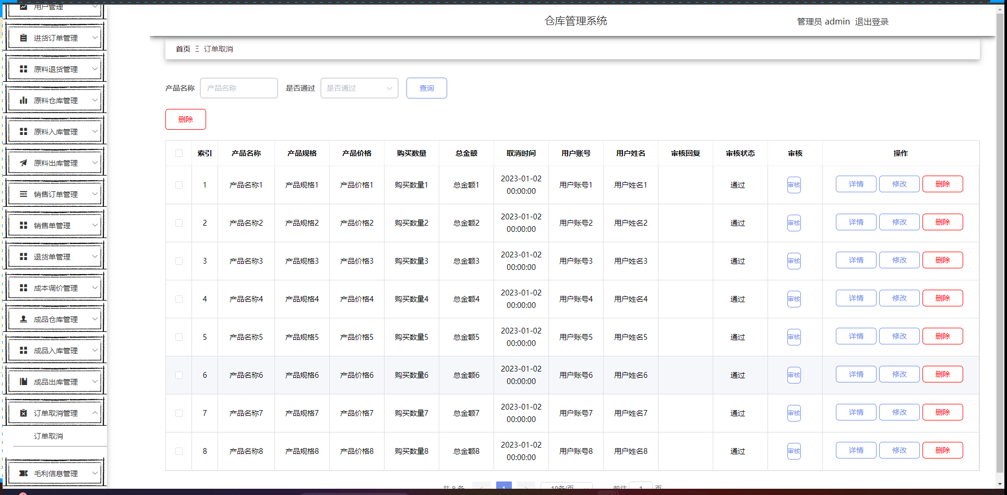Click the 原料仓库管理 bar chart icon
This screenshot has height=495, width=1007.
[x=23, y=101]
